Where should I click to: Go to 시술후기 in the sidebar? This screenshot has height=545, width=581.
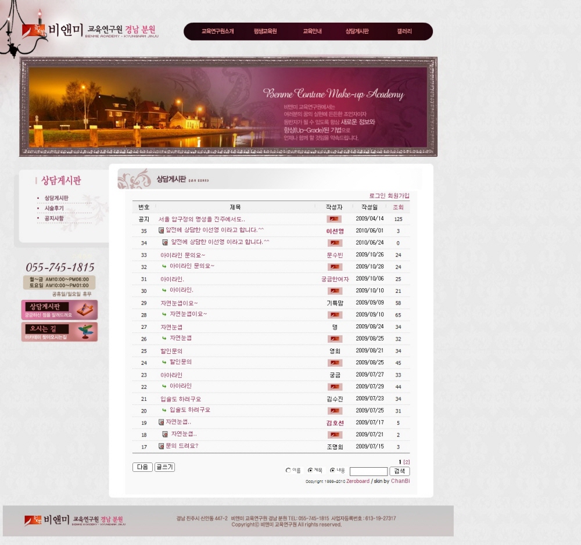coord(54,208)
